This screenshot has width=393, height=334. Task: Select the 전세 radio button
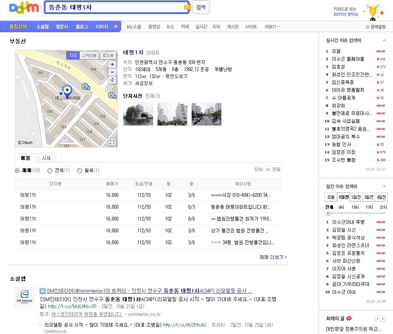click(x=50, y=171)
